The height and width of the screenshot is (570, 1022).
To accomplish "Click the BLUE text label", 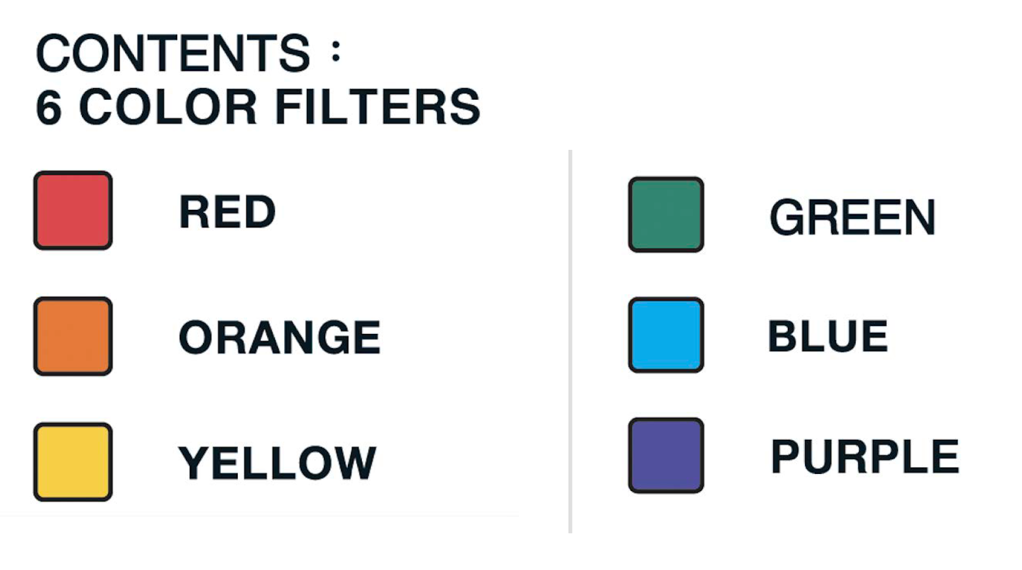I will coord(828,336).
